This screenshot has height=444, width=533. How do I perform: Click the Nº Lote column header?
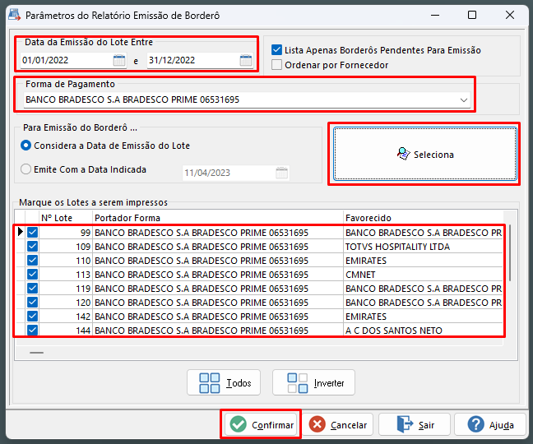point(66,218)
